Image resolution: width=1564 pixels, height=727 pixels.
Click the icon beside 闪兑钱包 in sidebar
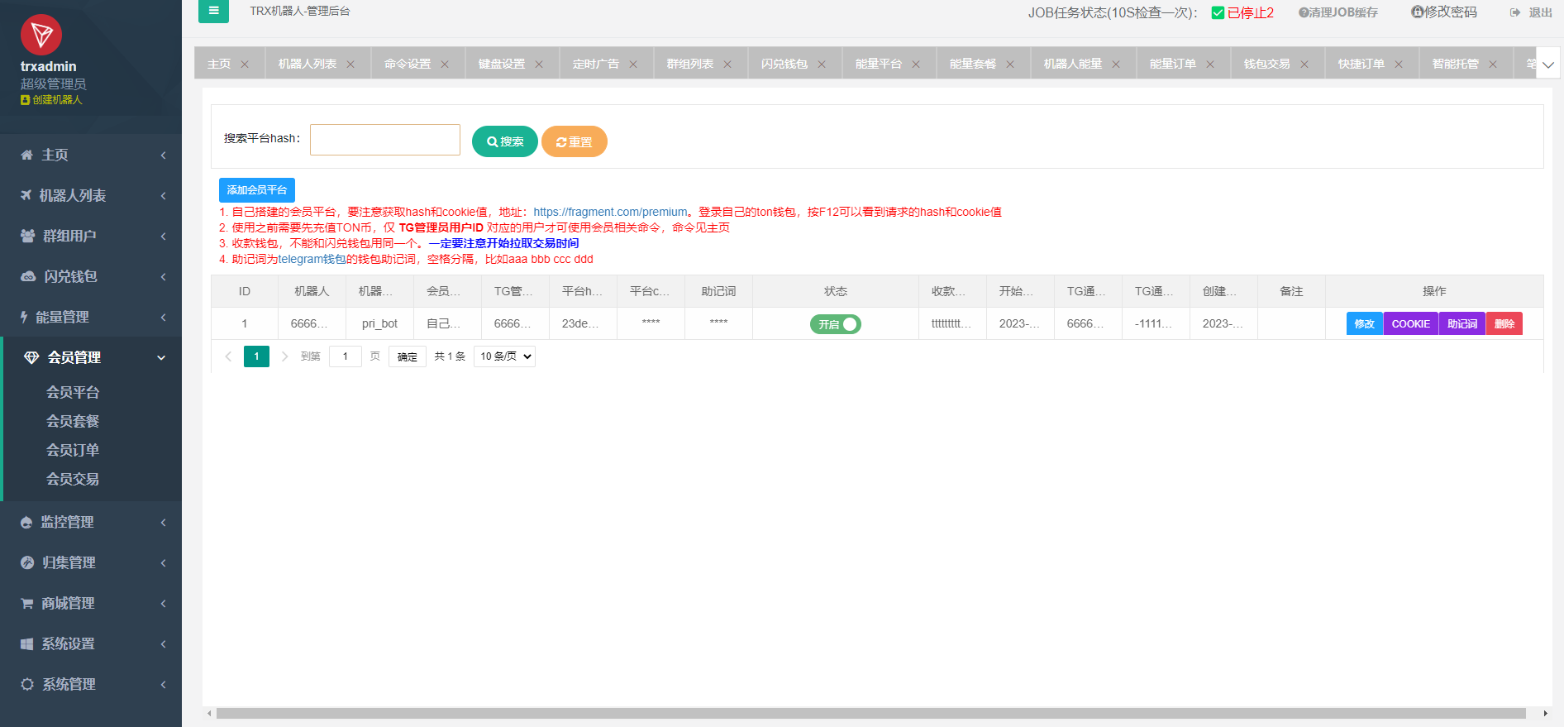(28, 276)
